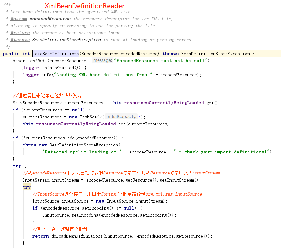Image resolution: width=281 pixels, height=248 pixels.
Task: Click the getEncoding() != null condition
Action: tap(88, 208)
